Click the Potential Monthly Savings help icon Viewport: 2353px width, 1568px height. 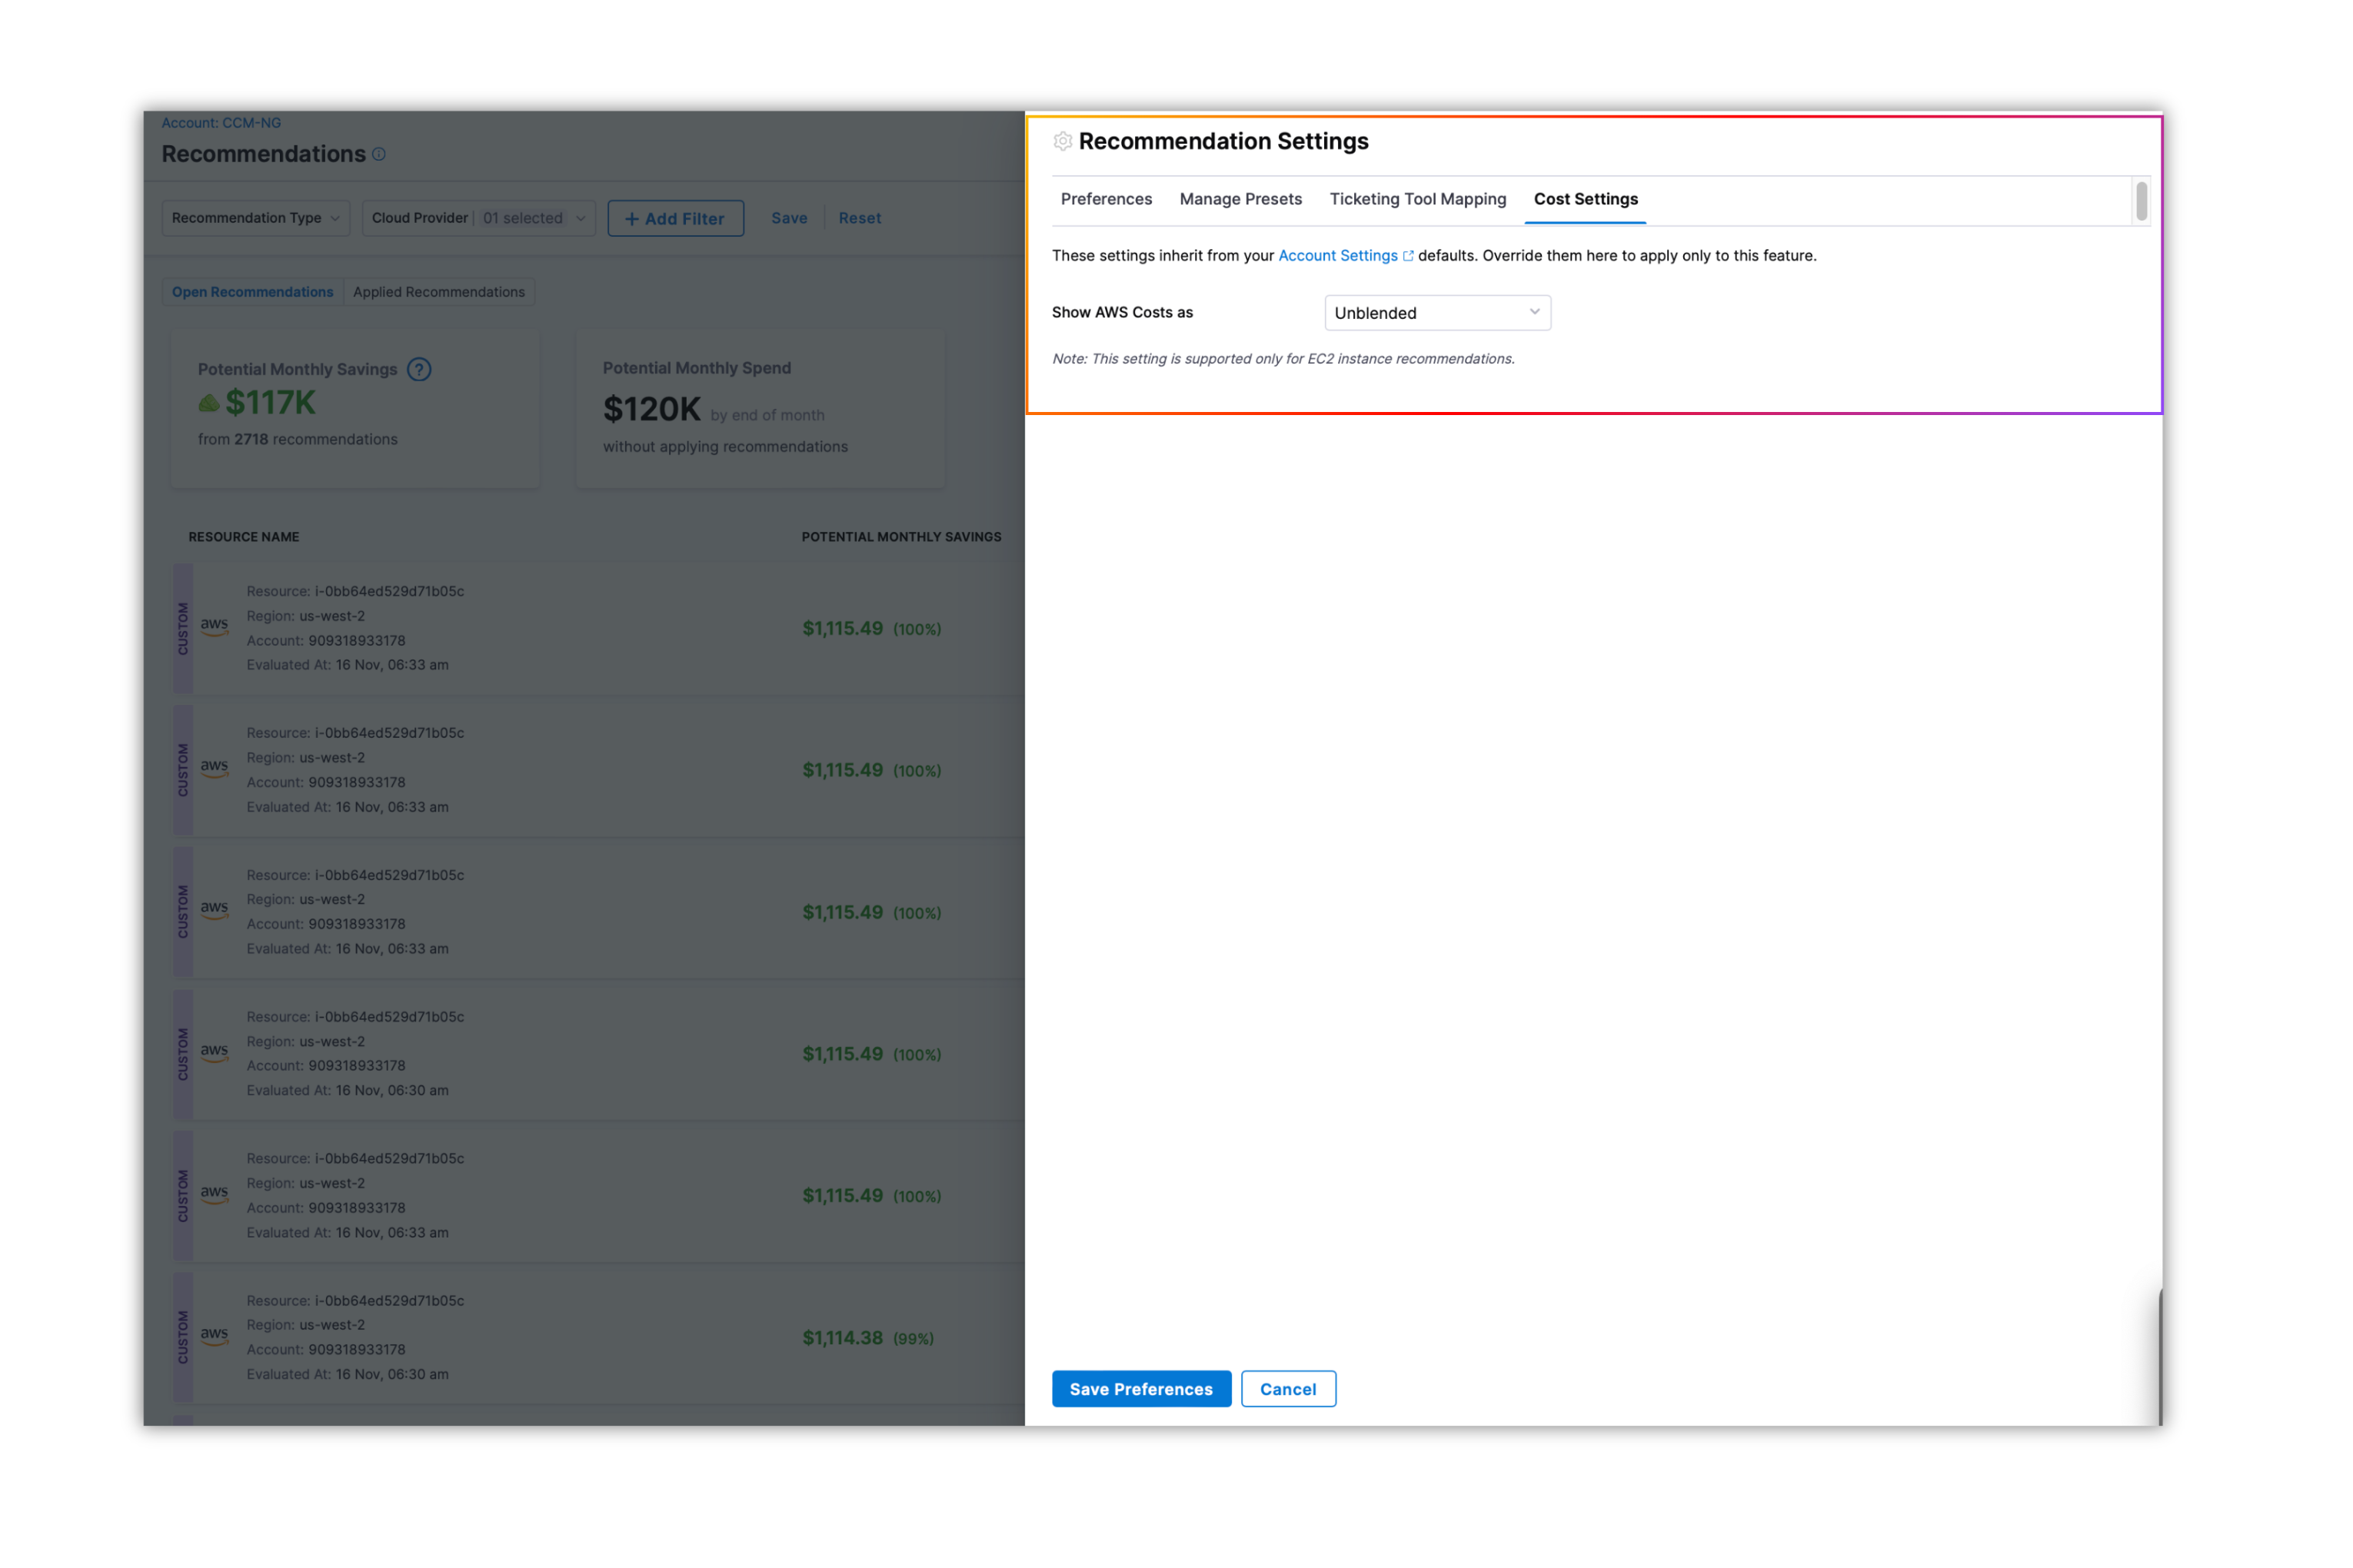tap(419, 370)
